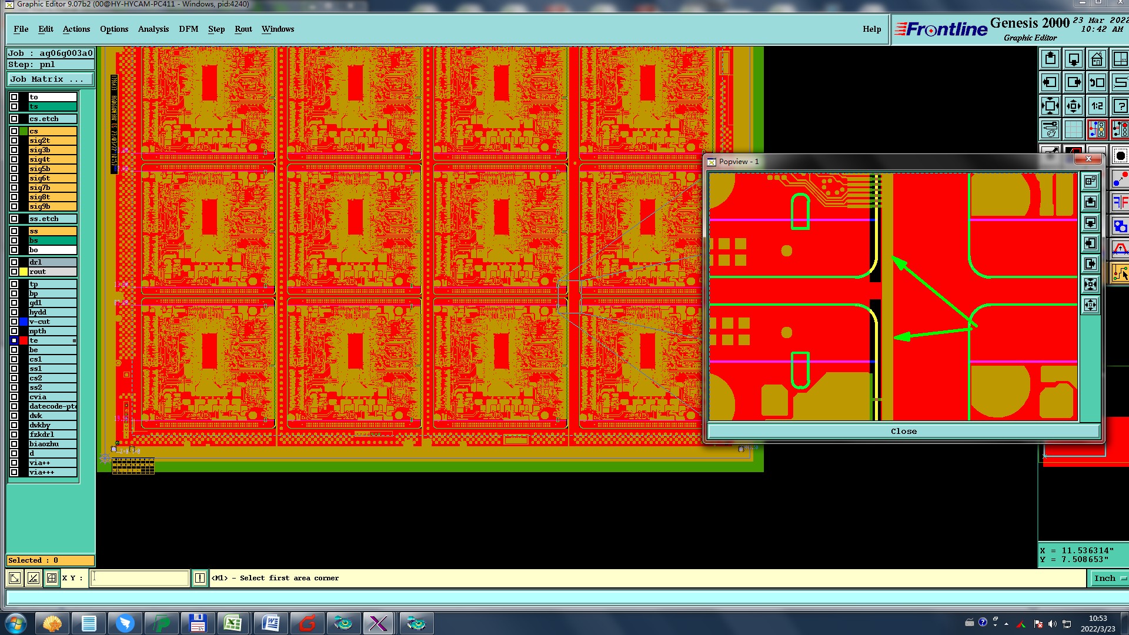Open the Edit menu
Image resolution: width=1129 pixels, height=635 pixels.
[46, 29]
